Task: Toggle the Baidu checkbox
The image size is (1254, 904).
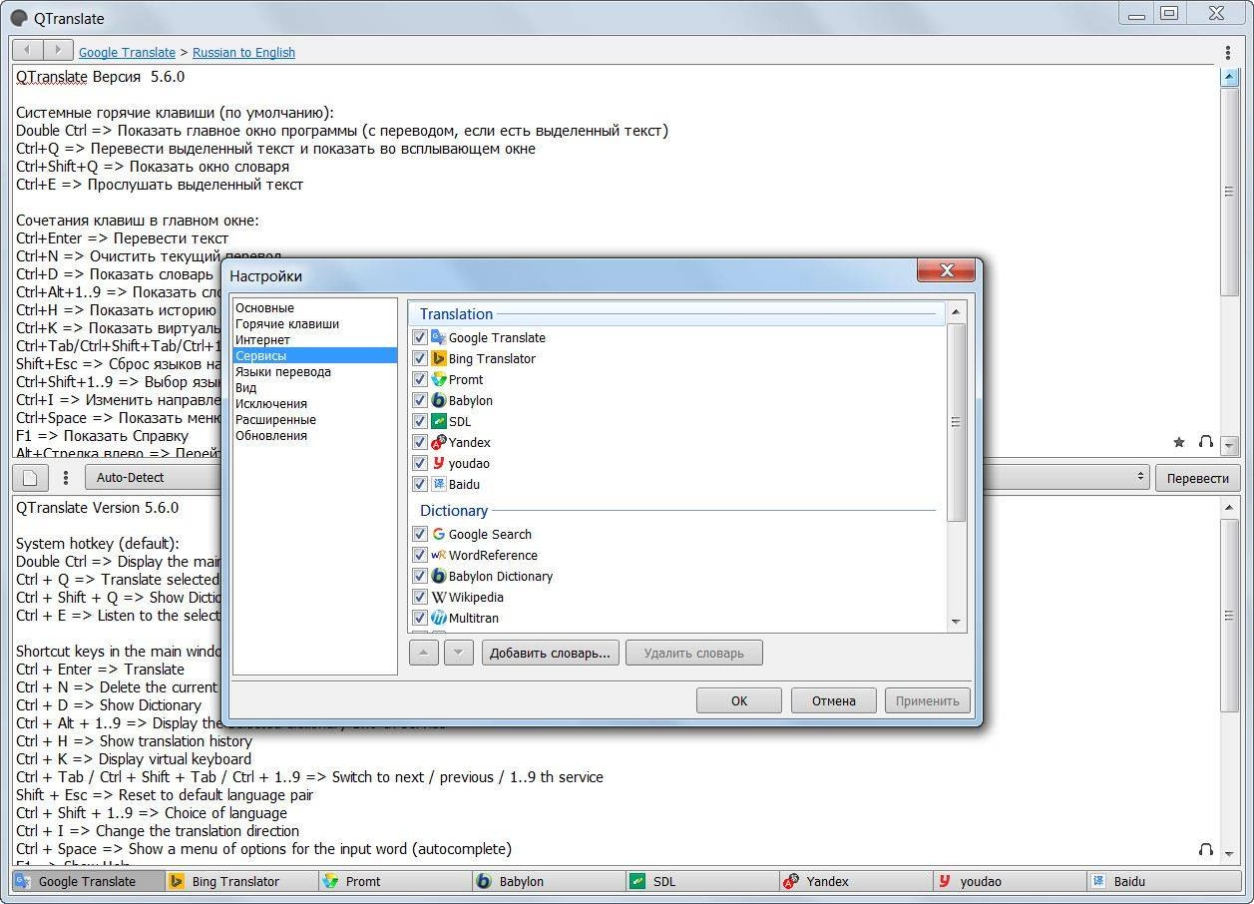Action: (420, 484)
